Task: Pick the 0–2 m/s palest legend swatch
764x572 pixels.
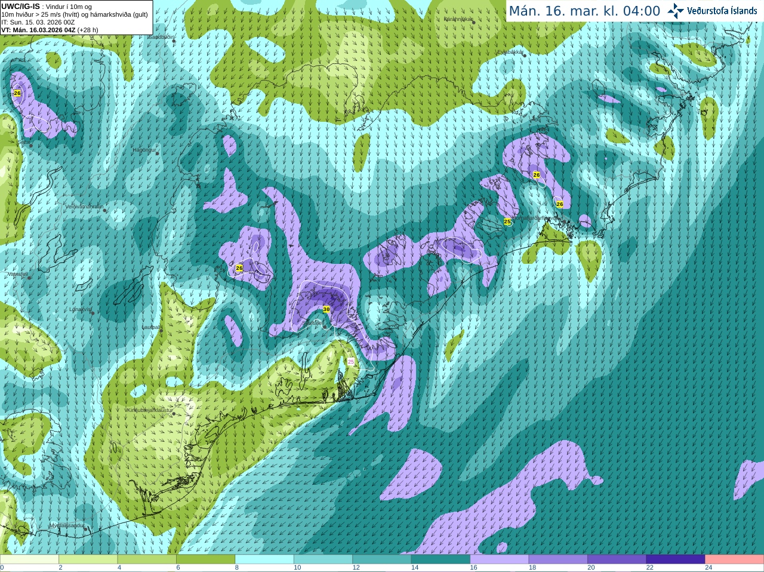Action: (x=29, y=559)
